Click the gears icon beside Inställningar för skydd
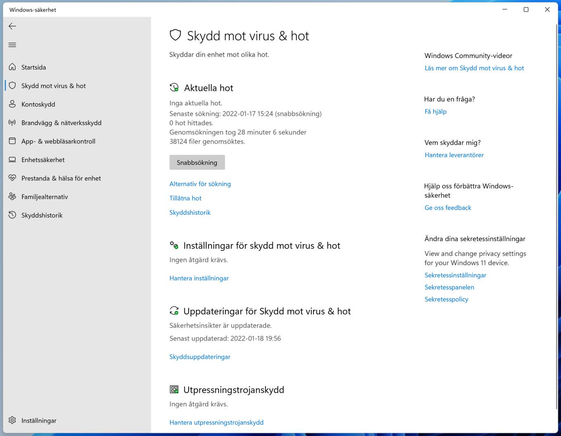Screen dimensions: 561x436 coord(174,245)
